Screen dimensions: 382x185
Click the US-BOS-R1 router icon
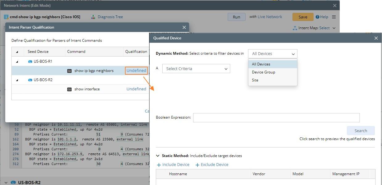[30, 61]
